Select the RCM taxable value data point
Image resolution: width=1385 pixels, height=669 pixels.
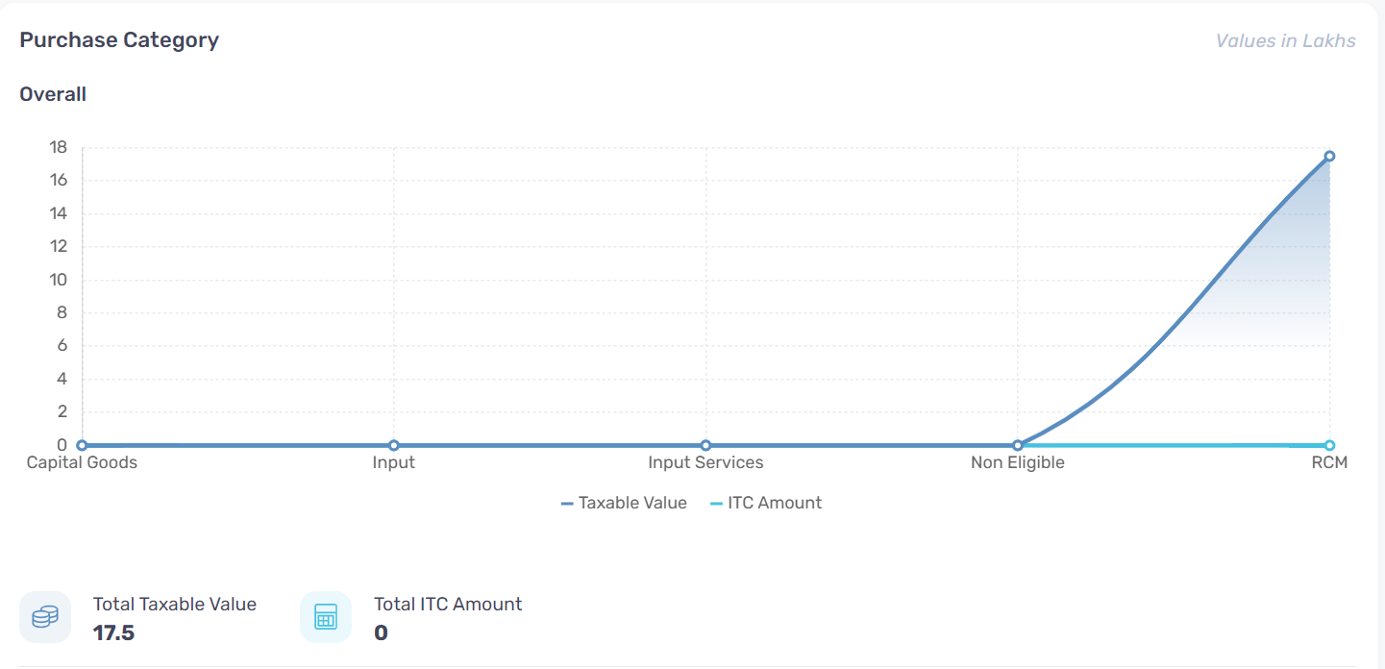(1329, 156)
